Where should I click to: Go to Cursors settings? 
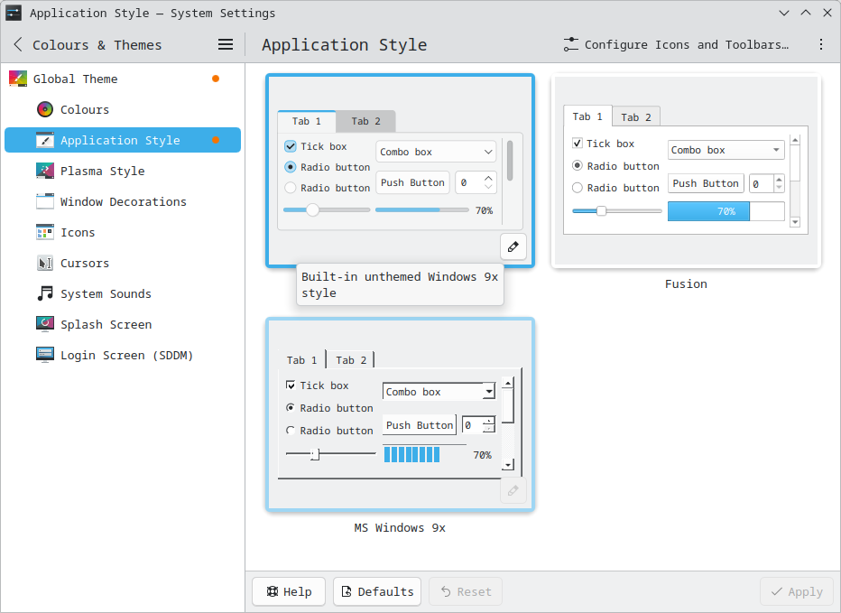click(x=84, y=263)
